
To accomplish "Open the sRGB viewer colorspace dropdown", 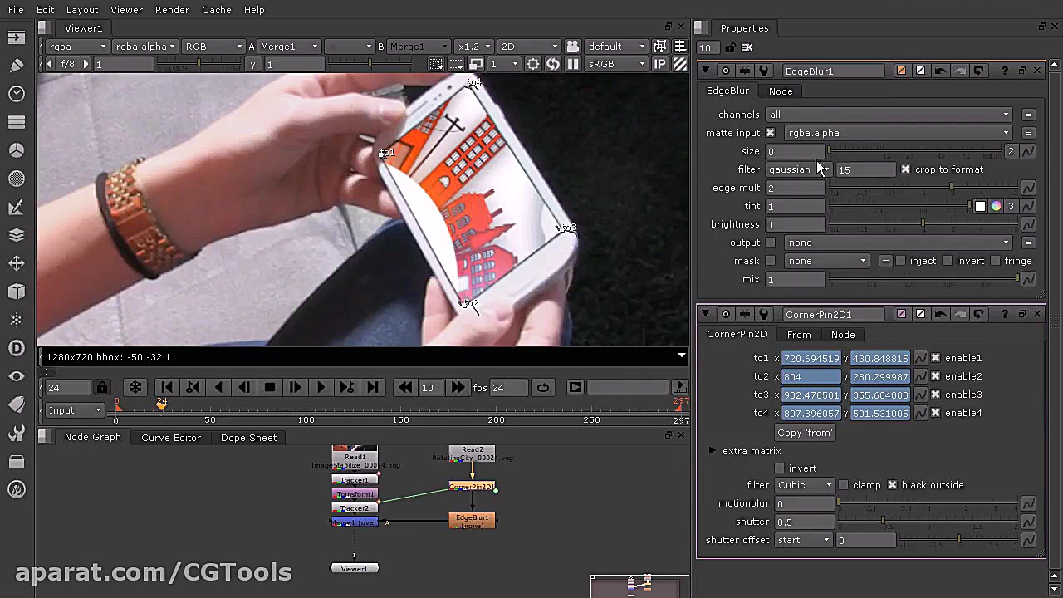I will click(615, 64).
